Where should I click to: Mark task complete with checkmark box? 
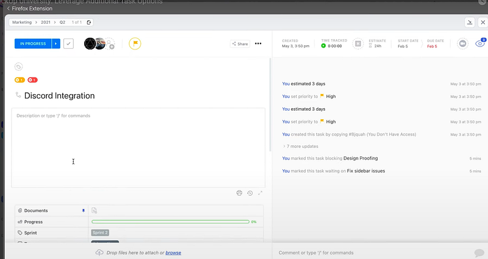[x=68, y=43]
